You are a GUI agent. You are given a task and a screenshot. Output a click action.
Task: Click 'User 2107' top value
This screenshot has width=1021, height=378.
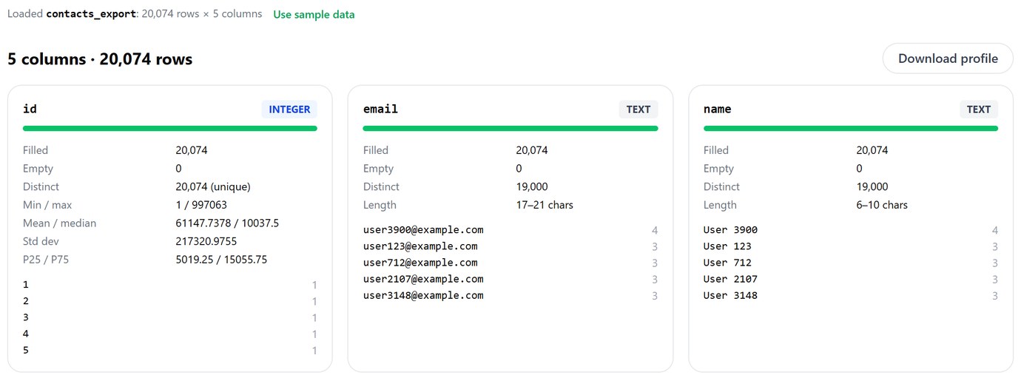(730, 279)
